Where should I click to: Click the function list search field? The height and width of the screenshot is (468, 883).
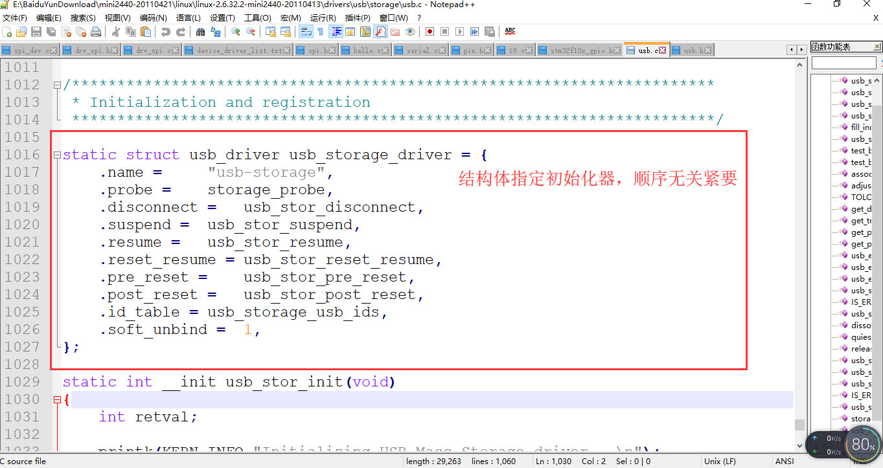coord(843,63)
